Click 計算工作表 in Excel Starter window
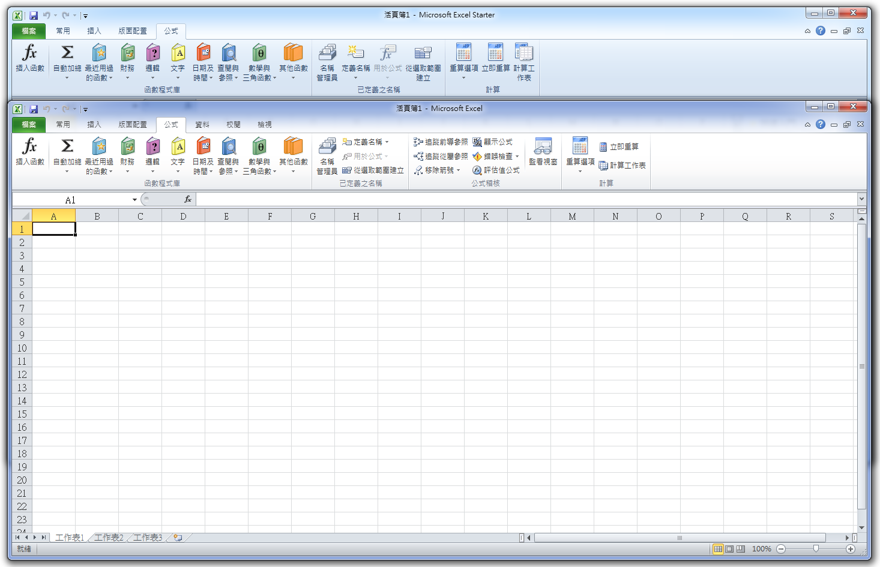The image size is (880, 567). (524, 62)
